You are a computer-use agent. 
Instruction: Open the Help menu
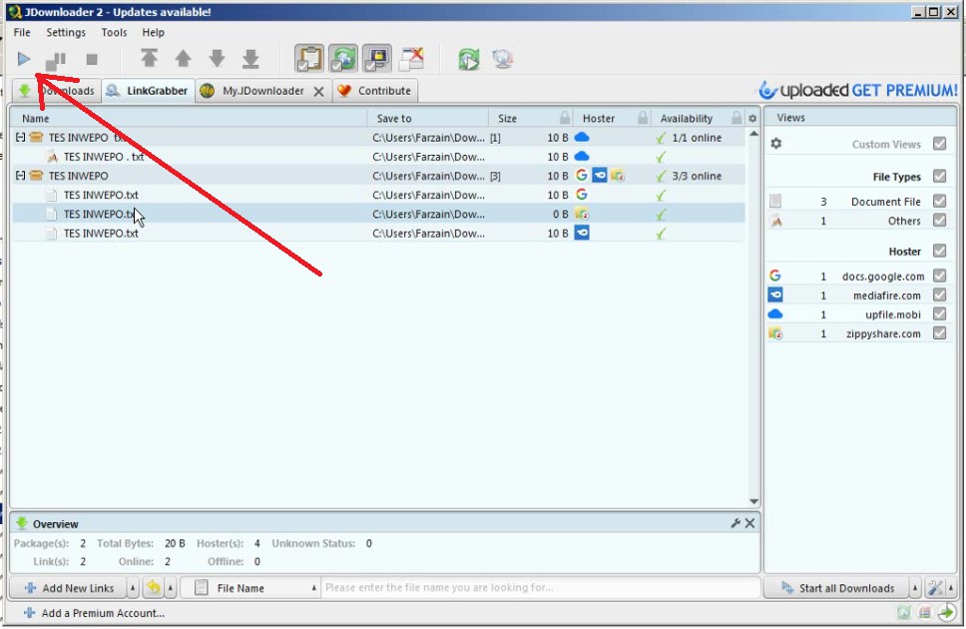tap(153, 32)
